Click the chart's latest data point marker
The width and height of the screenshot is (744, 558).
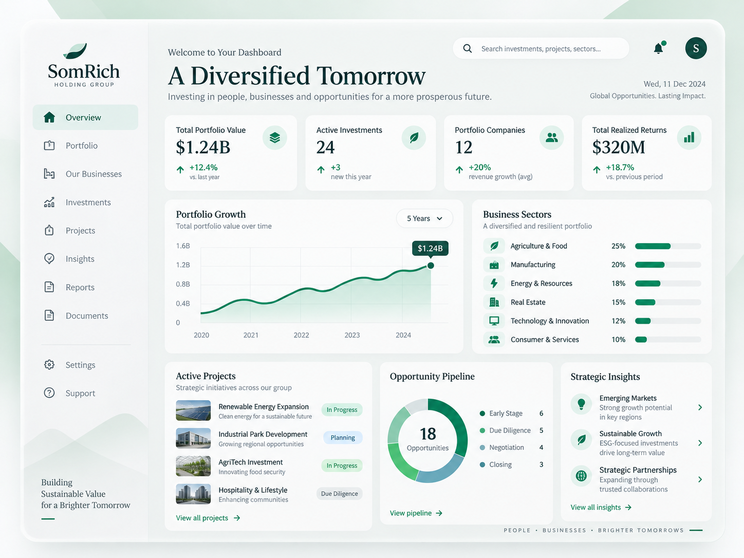point(431,266)
